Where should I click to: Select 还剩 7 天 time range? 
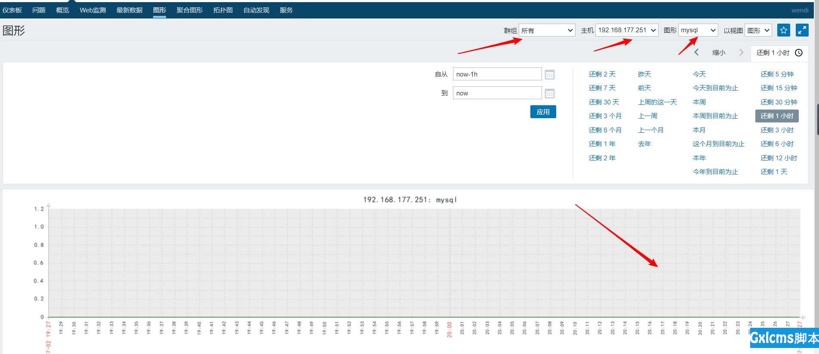coord(602,88)
